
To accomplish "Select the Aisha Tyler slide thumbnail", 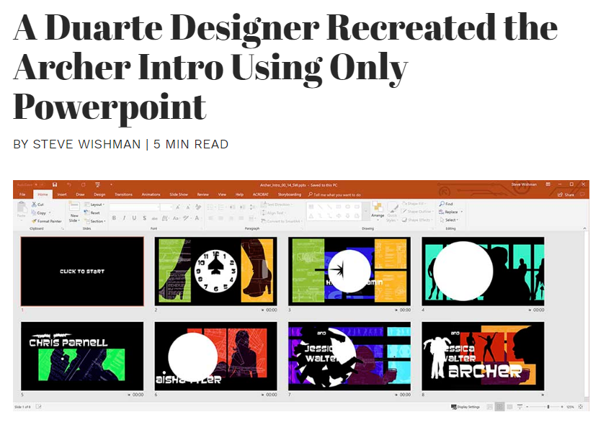I will pyautogui.click(x=215, y=356).
